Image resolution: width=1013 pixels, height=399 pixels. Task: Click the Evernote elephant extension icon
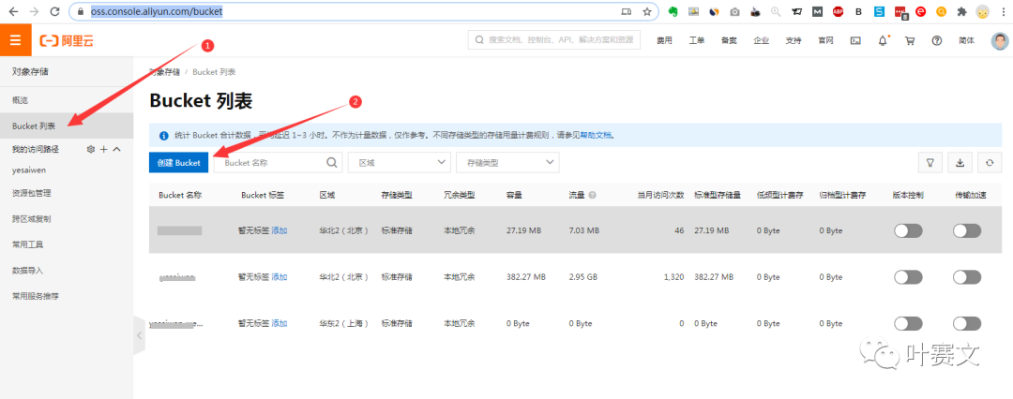tap(673, 11)
